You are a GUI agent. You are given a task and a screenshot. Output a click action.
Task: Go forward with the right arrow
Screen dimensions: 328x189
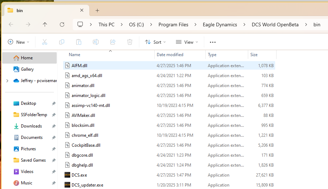[x=28, y=25]
